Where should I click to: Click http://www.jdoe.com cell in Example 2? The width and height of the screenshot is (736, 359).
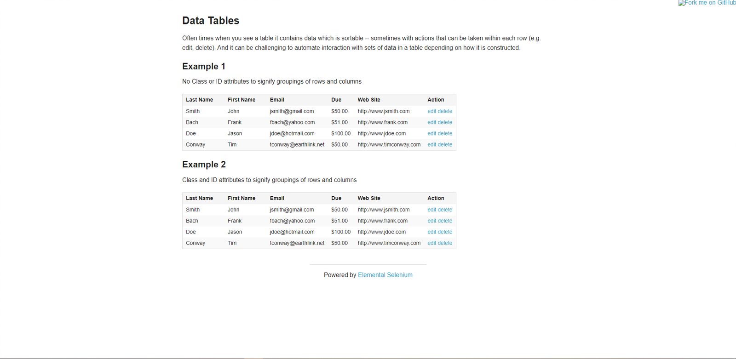coord(381,232)
